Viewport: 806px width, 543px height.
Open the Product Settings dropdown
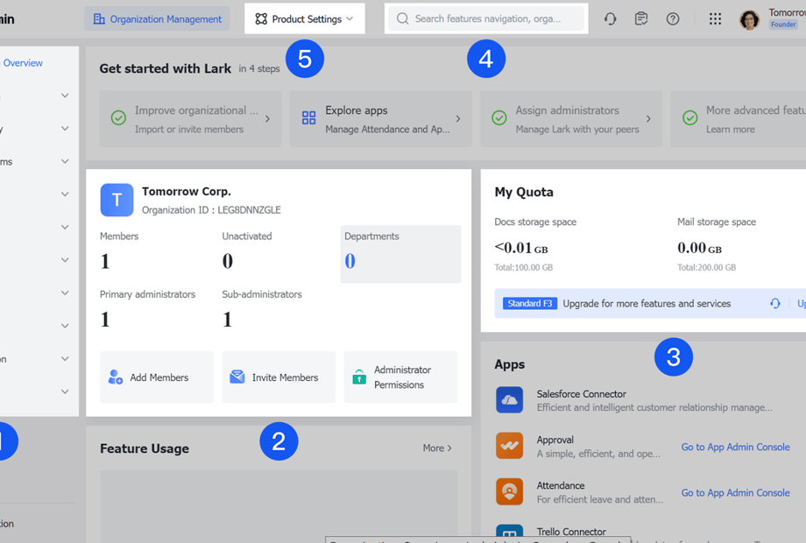[x=305, y=19]
